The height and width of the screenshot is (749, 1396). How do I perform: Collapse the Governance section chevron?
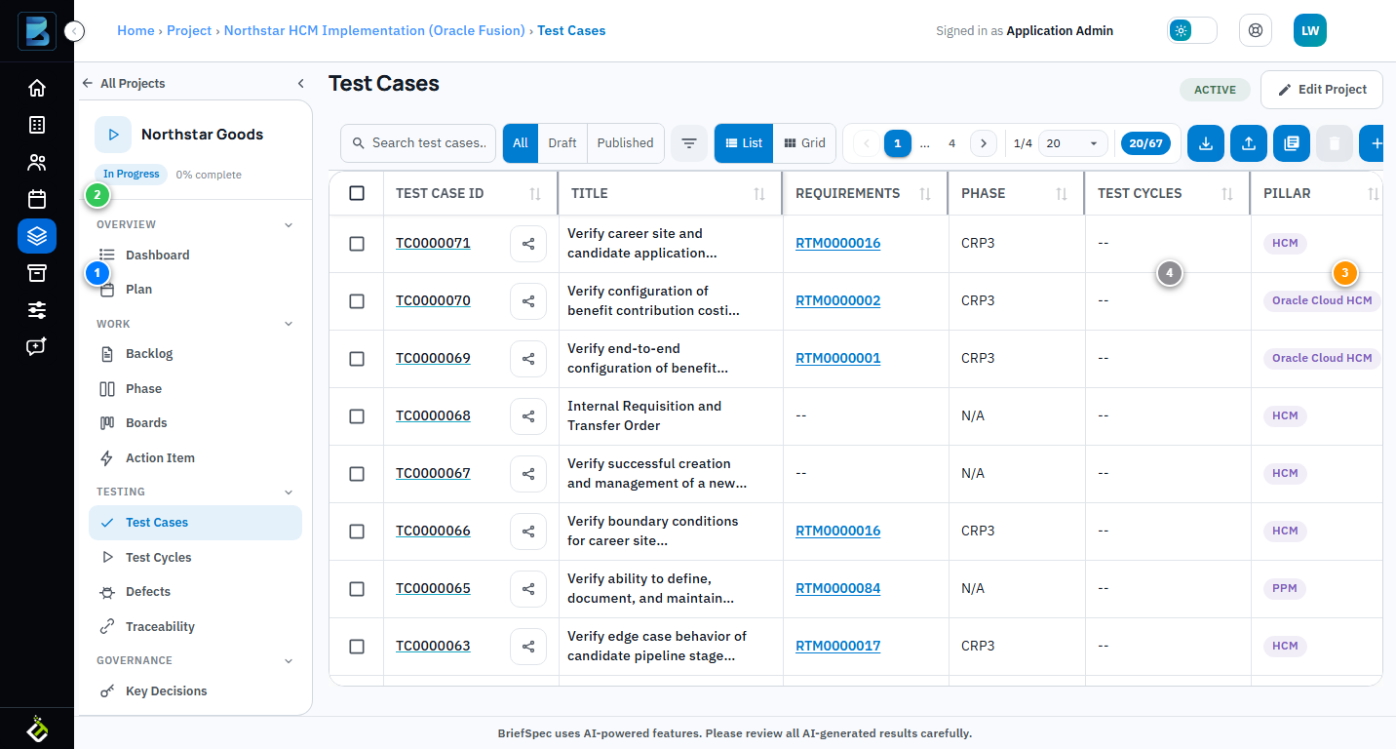point(289,661)
